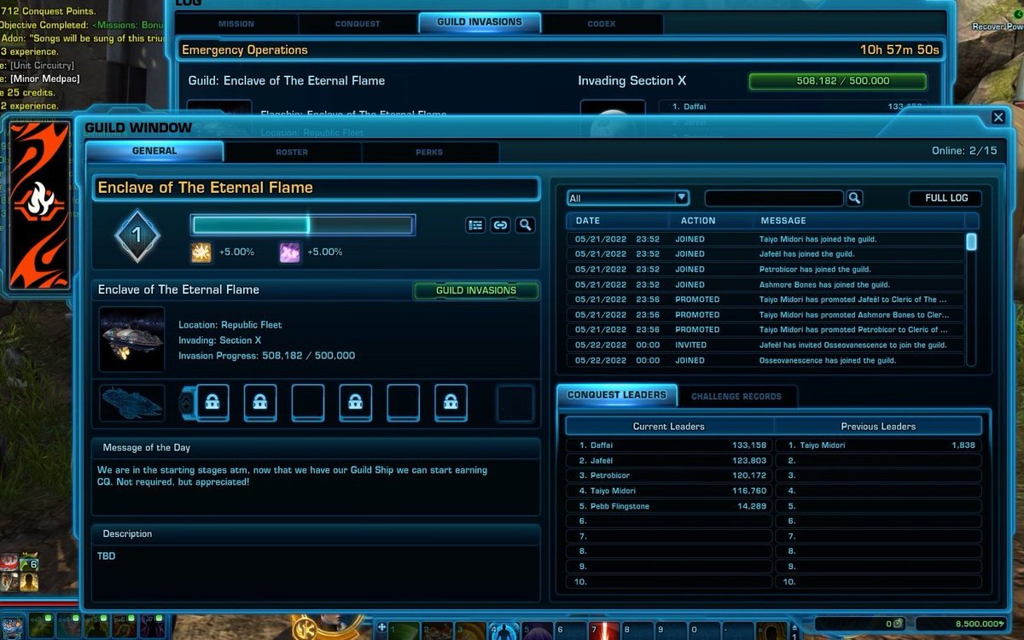The height and width of the screenshot is (640, 1024).
Task: Click the blue flagship blueprint outline icon
Action: [x=132, y=403]
